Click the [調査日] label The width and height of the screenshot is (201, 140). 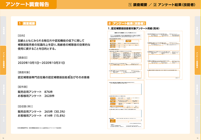[x=23, y=58]
